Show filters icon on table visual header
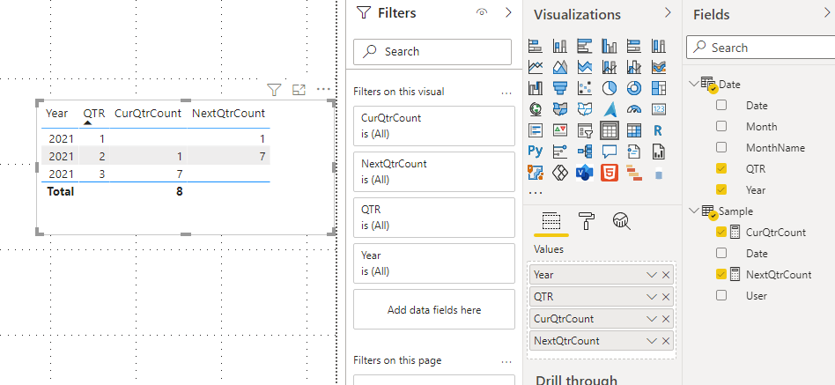 (274, 90)
